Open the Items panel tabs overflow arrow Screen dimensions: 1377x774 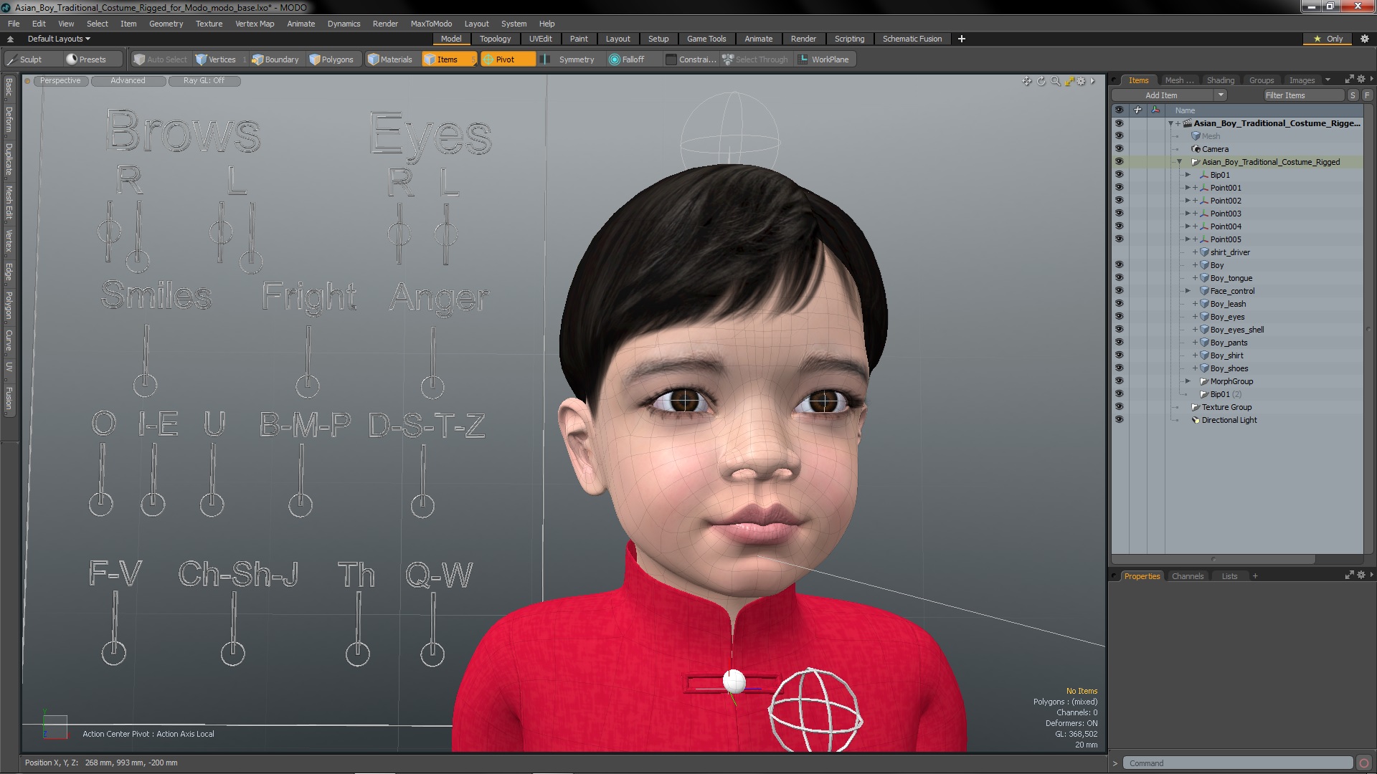[x=1328, y=80]
